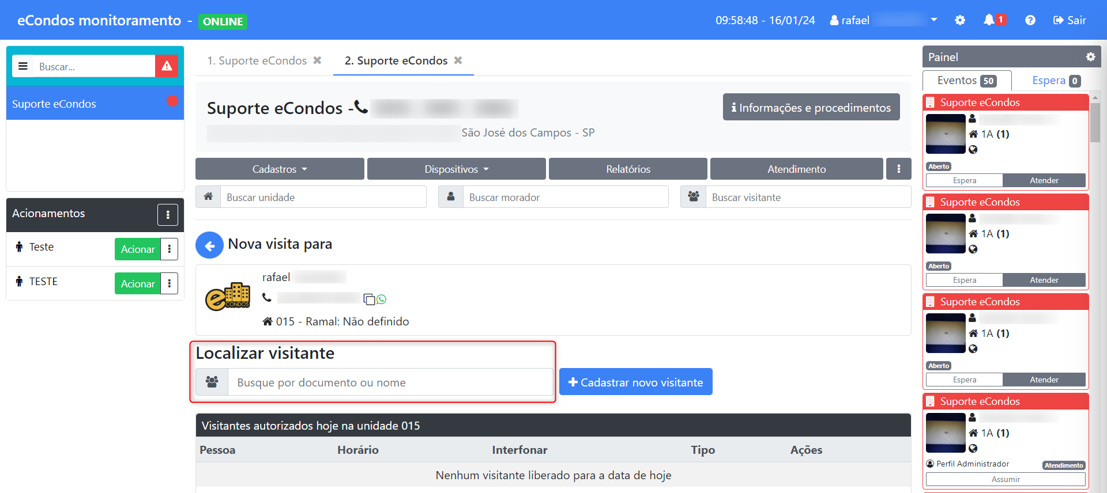Click the Horário column header
1107x493 pixels.
tap(358, 450)
